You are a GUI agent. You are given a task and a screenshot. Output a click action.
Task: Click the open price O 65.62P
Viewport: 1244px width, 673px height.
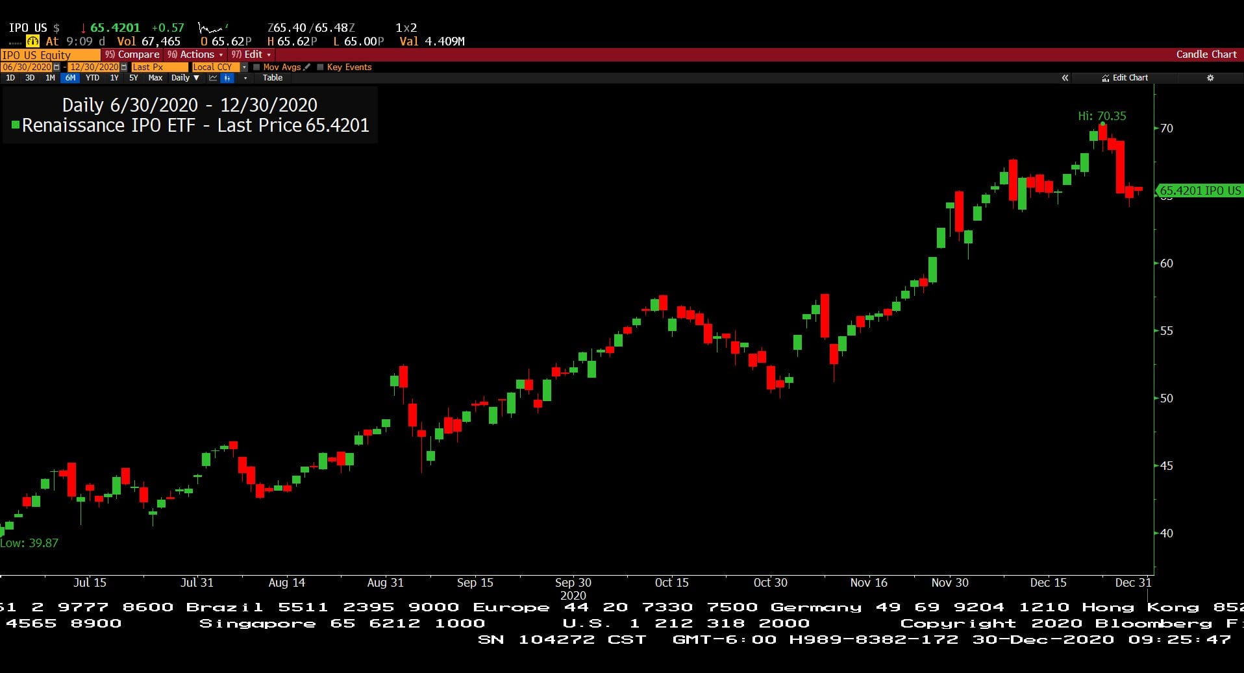pos(225,42)
